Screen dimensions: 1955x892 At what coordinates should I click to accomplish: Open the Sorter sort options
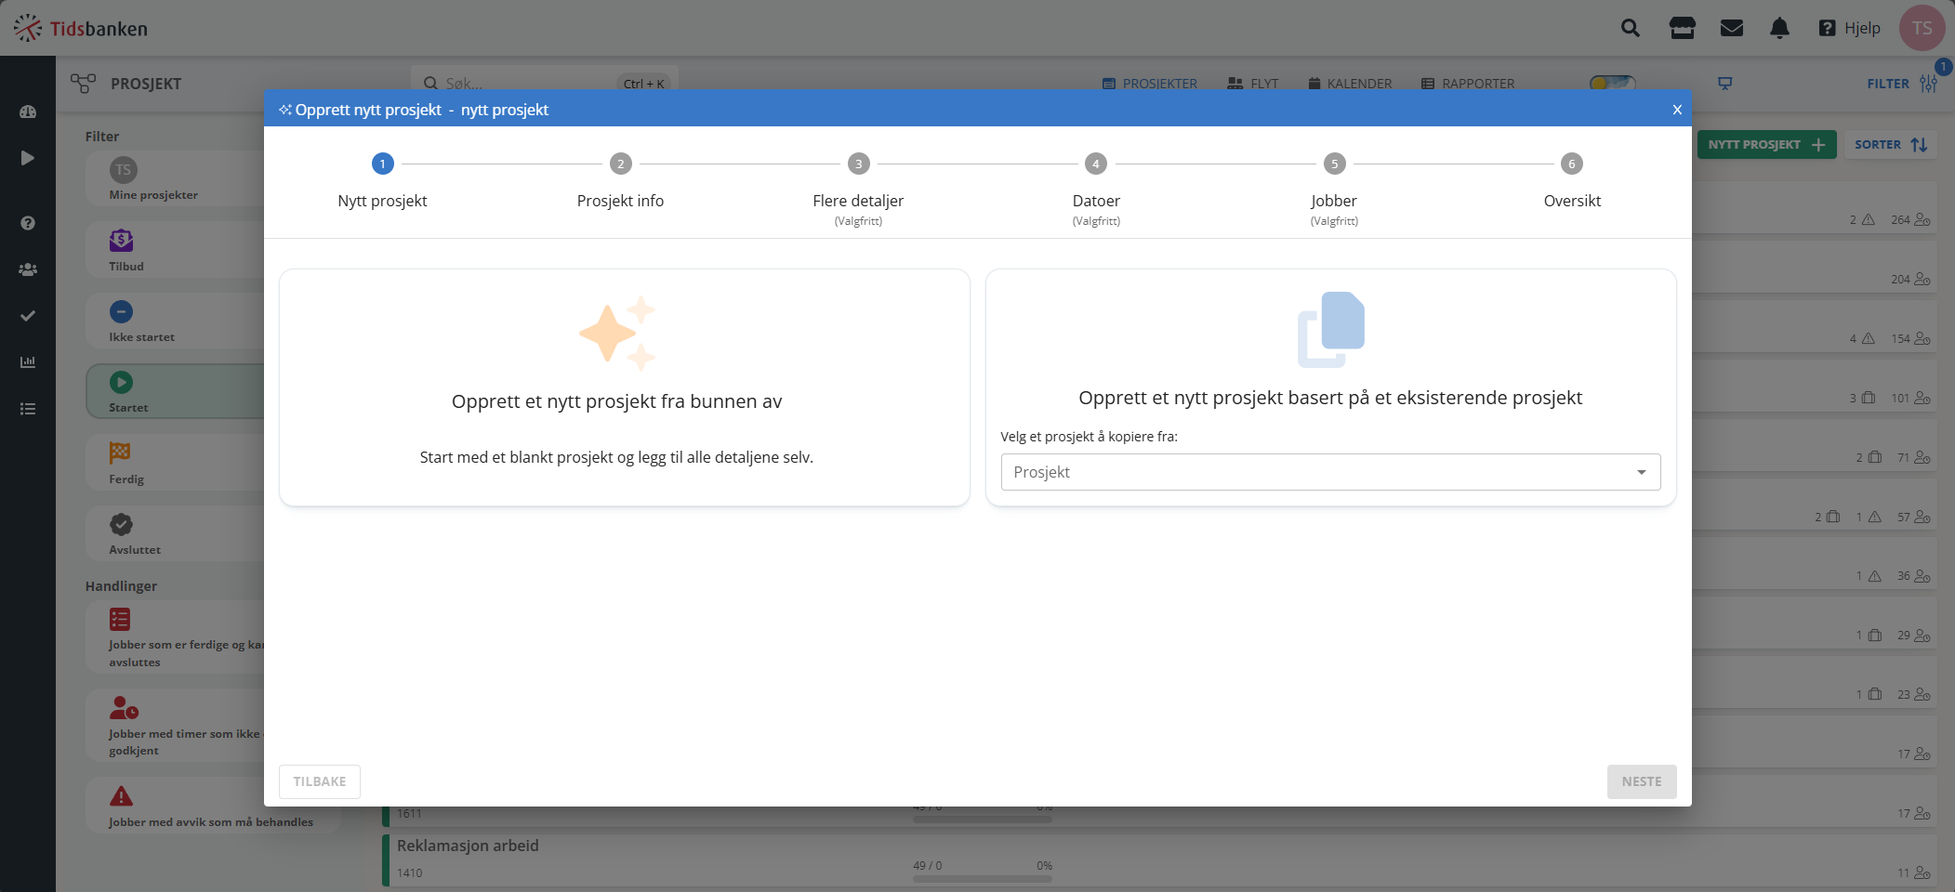click(x=1890, y=145)
